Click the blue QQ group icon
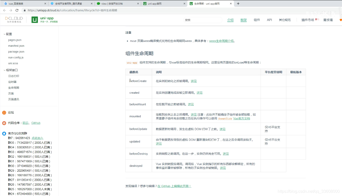 (x=4, y=133)
